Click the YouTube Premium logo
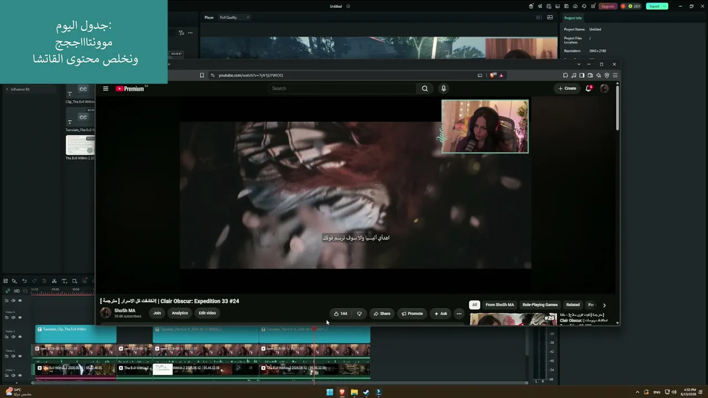The width and height of the screenshot is (708, 398). pyautogui.click(x=131, y=88)
